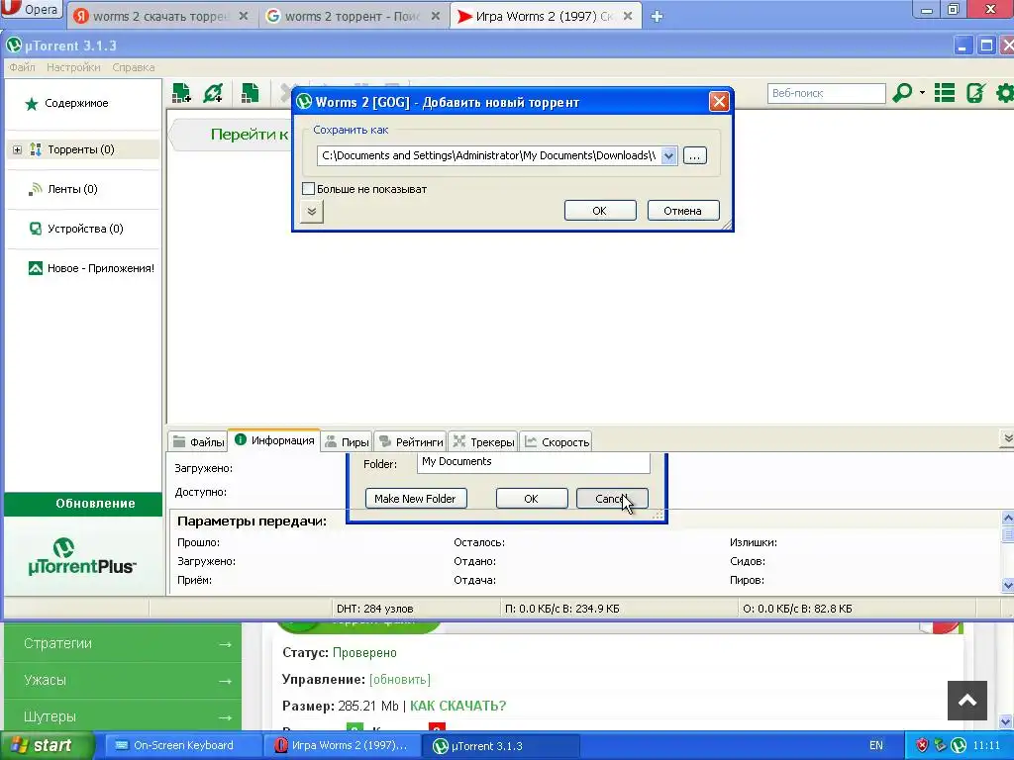Click the DHT: 284 узлов status entry
The width and height of the screenshot is (1014, 760).
(x=375, y=609)
